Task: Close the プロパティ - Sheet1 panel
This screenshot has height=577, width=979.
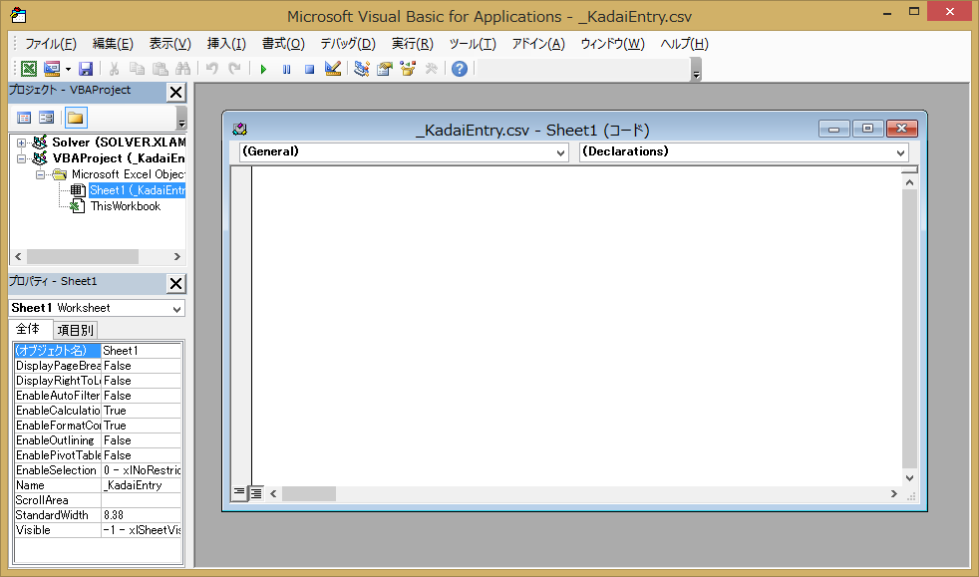Action: pos(176,284)
